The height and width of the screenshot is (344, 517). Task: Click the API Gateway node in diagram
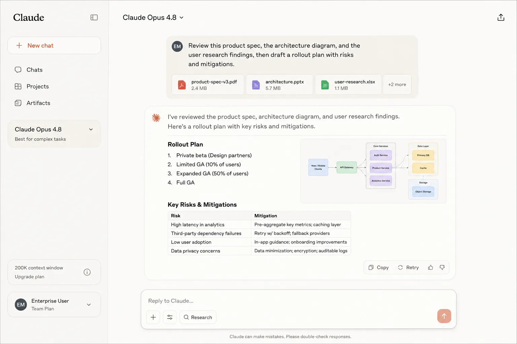coord(347,167)
